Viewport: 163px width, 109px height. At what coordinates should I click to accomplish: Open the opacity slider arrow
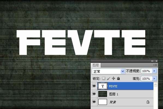point(154,71)
